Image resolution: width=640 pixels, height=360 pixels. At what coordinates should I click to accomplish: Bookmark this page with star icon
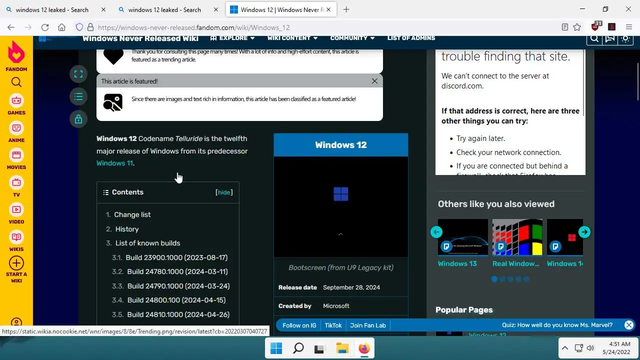click(577, 27)
